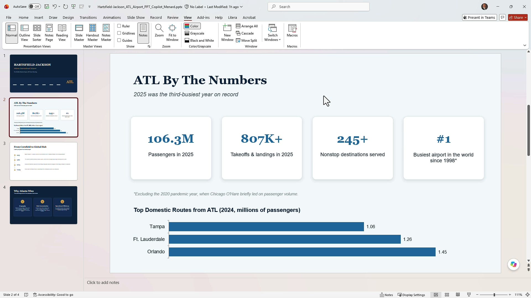
Task: Open the Notes Master view
Action: [106, 33]
